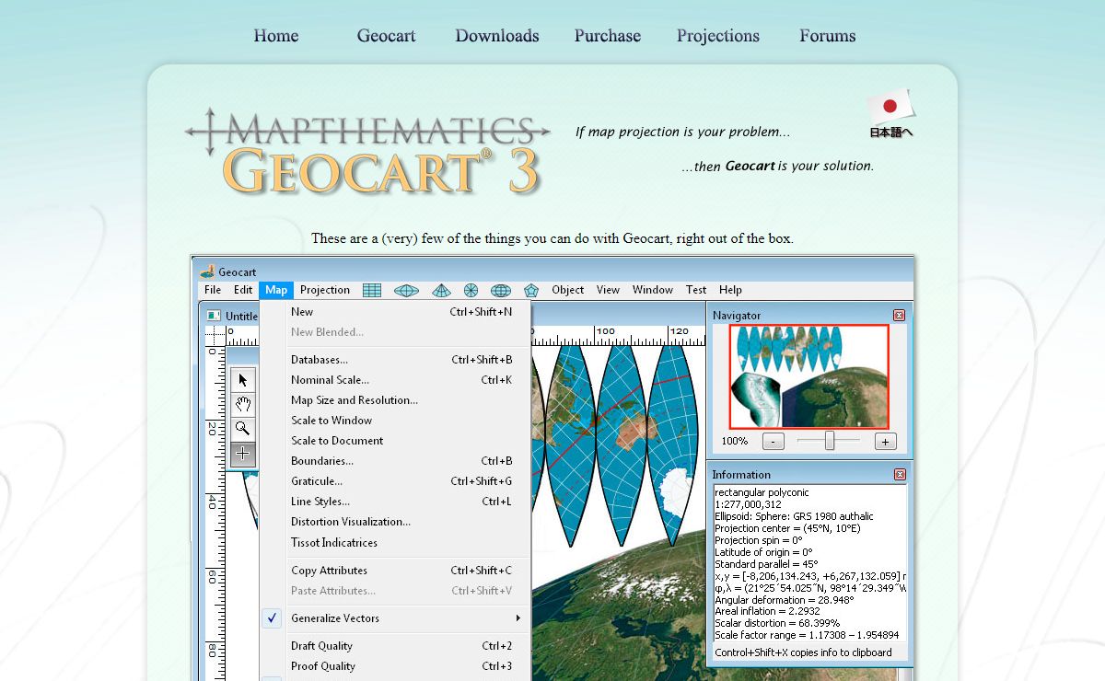Choose New from the Map menu
The width and height of the screenshot is (1105, 681).
click(396, 312)
